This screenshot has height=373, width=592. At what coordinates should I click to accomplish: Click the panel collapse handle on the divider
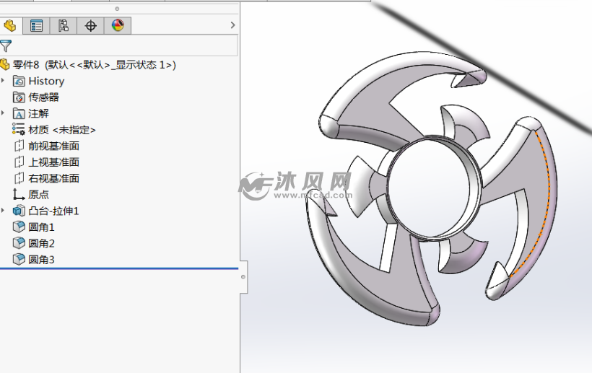click(x=243, y=277)
